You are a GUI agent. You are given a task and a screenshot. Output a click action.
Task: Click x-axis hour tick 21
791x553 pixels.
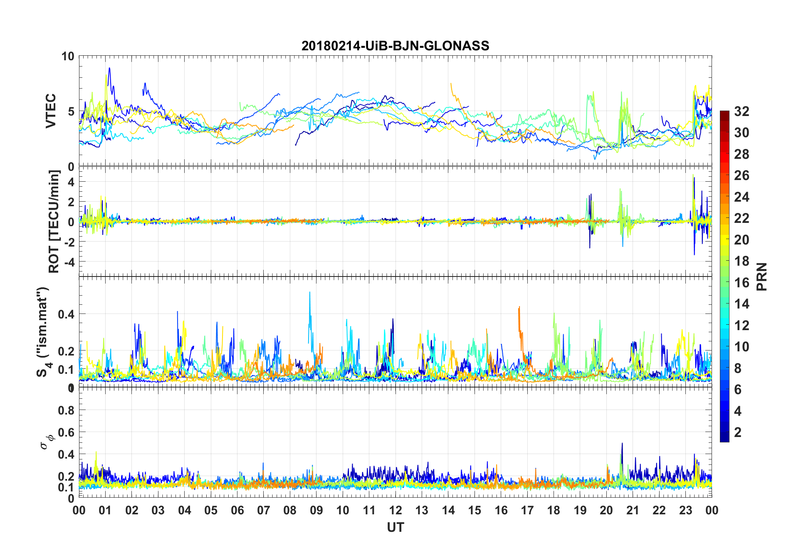click(x=633, y=510)
